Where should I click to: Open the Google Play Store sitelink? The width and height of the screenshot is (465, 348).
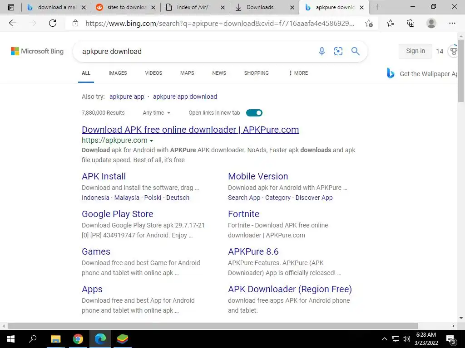point(118,214)
